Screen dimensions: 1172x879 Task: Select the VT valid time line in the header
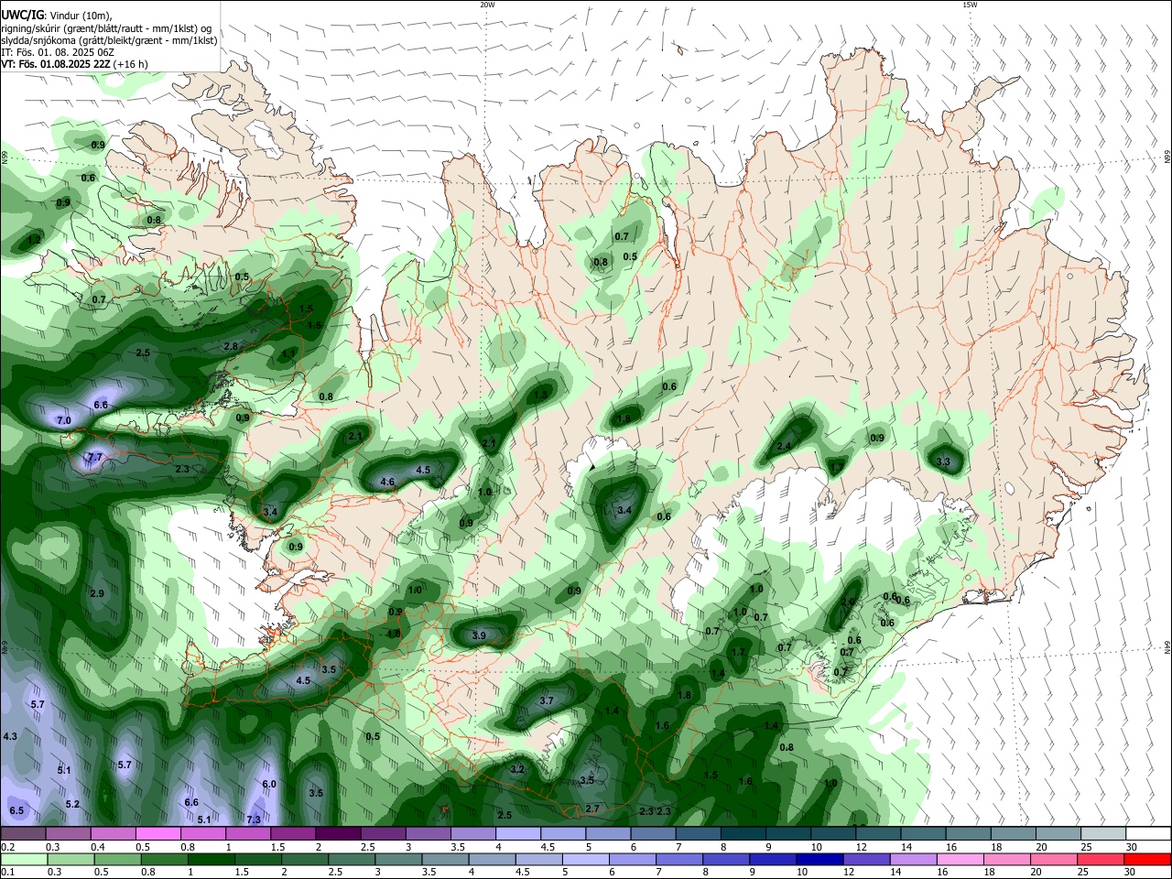point(75,64)
